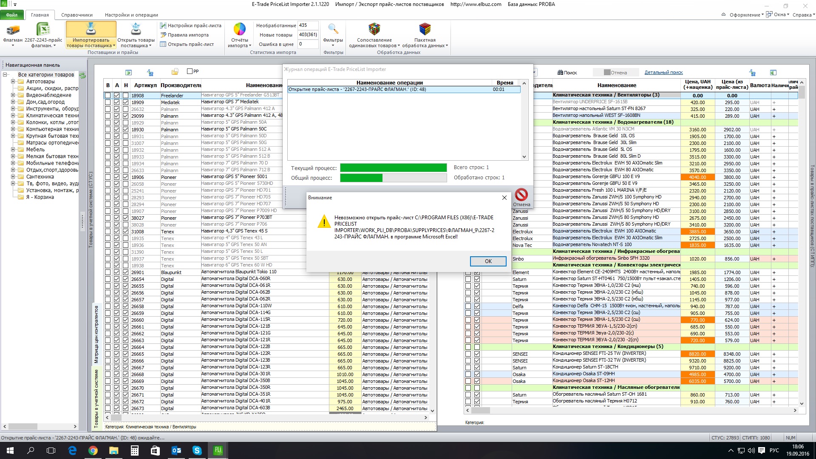Open Настройки прайс-листа settings
816x459 pixels.
pos(191,25)
